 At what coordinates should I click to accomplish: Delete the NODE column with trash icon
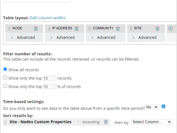(36, 29)
